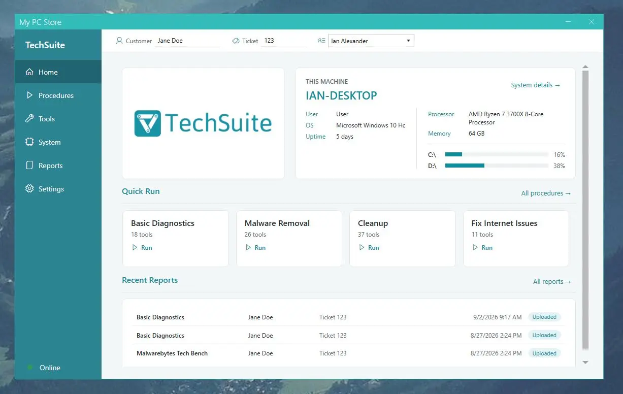Click the 8/27/2026 Basic Diagnostics timestamp
Viewport: 623px width, 394px height.
[497, 336]
